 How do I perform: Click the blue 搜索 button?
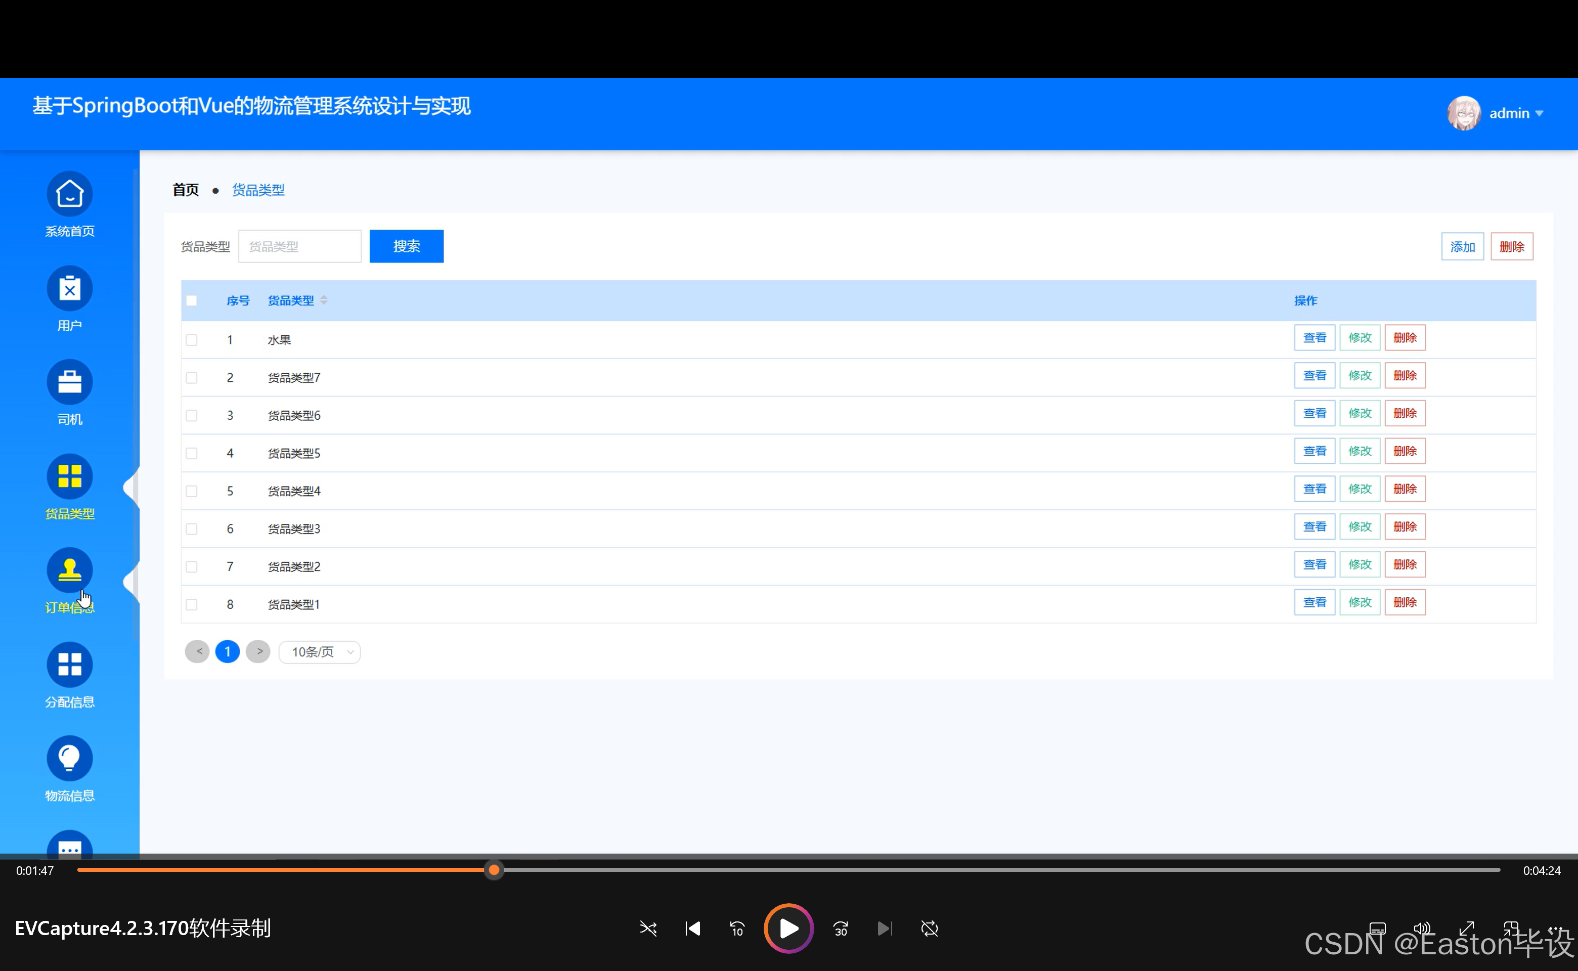[x=407, y=246]
